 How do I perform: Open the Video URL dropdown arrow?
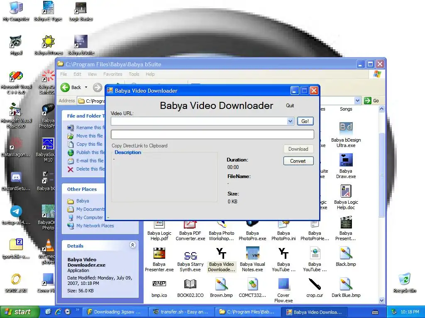point(290,121)
